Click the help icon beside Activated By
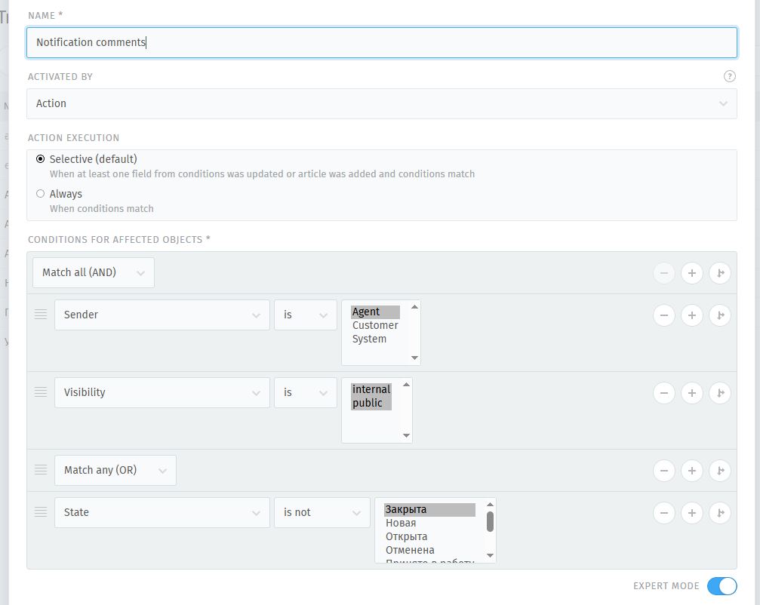This screenshot has height=605, width=760. [729, 76]
